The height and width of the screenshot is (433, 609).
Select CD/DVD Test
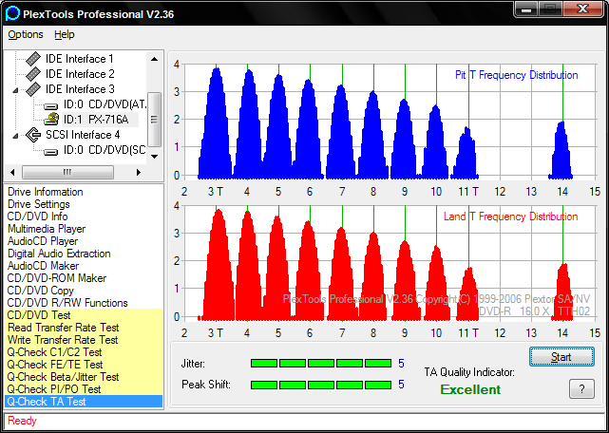(84, 315)
